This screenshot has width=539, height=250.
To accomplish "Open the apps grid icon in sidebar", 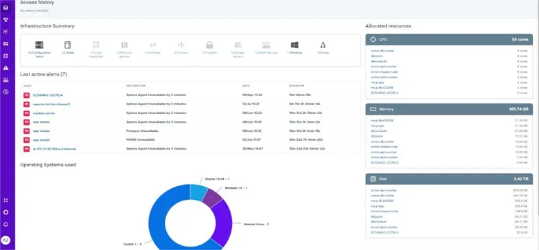I will [6, 200].
